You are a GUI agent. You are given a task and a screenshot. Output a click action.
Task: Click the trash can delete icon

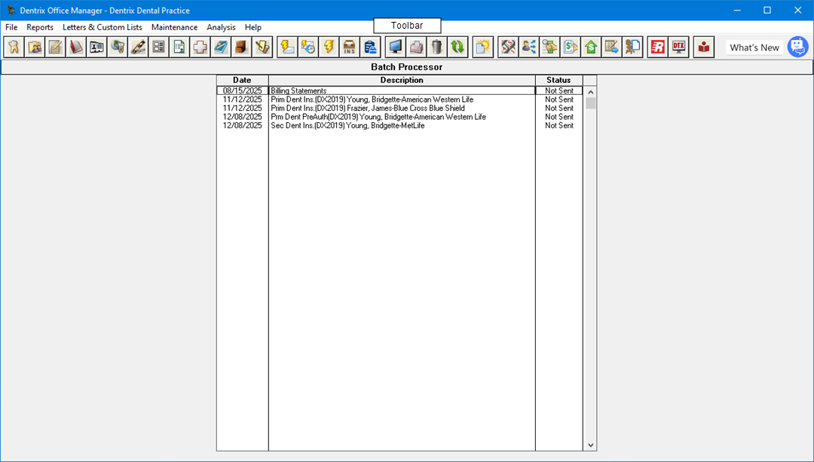click(x=436, y=47)
